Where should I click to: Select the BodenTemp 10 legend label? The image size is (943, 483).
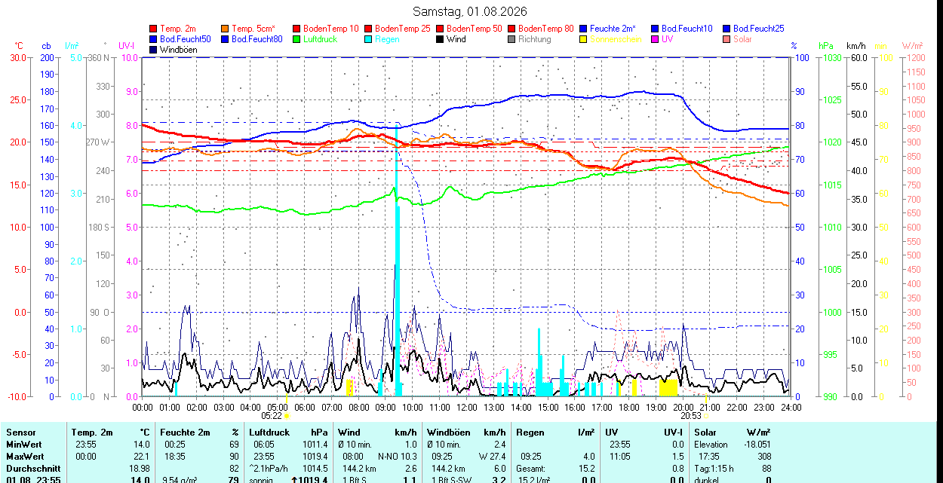331,28
